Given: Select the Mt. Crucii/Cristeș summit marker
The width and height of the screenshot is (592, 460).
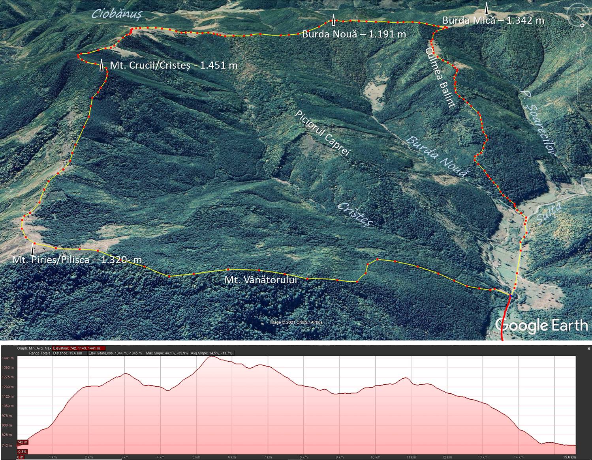Looking at the screenshot, I should pos(102,65).
